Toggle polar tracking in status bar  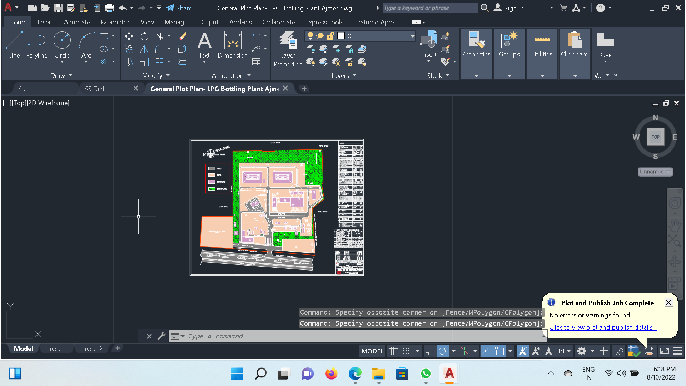pyautogui.click(x=443, y=351)
